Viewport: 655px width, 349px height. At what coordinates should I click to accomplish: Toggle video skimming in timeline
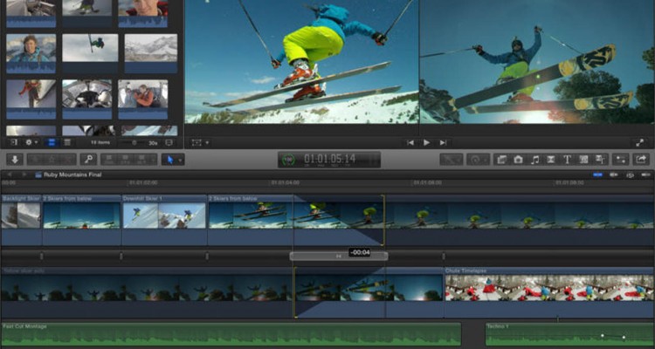click(x=597, y=174)
